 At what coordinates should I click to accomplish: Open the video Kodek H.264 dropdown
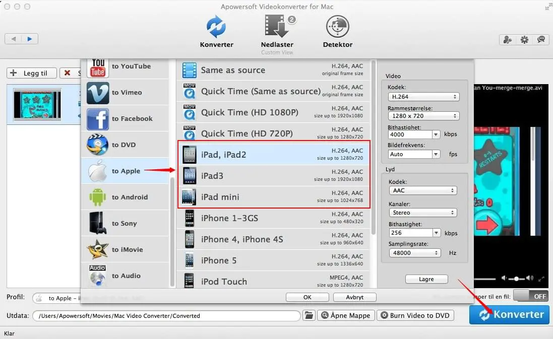pos(423,97)
